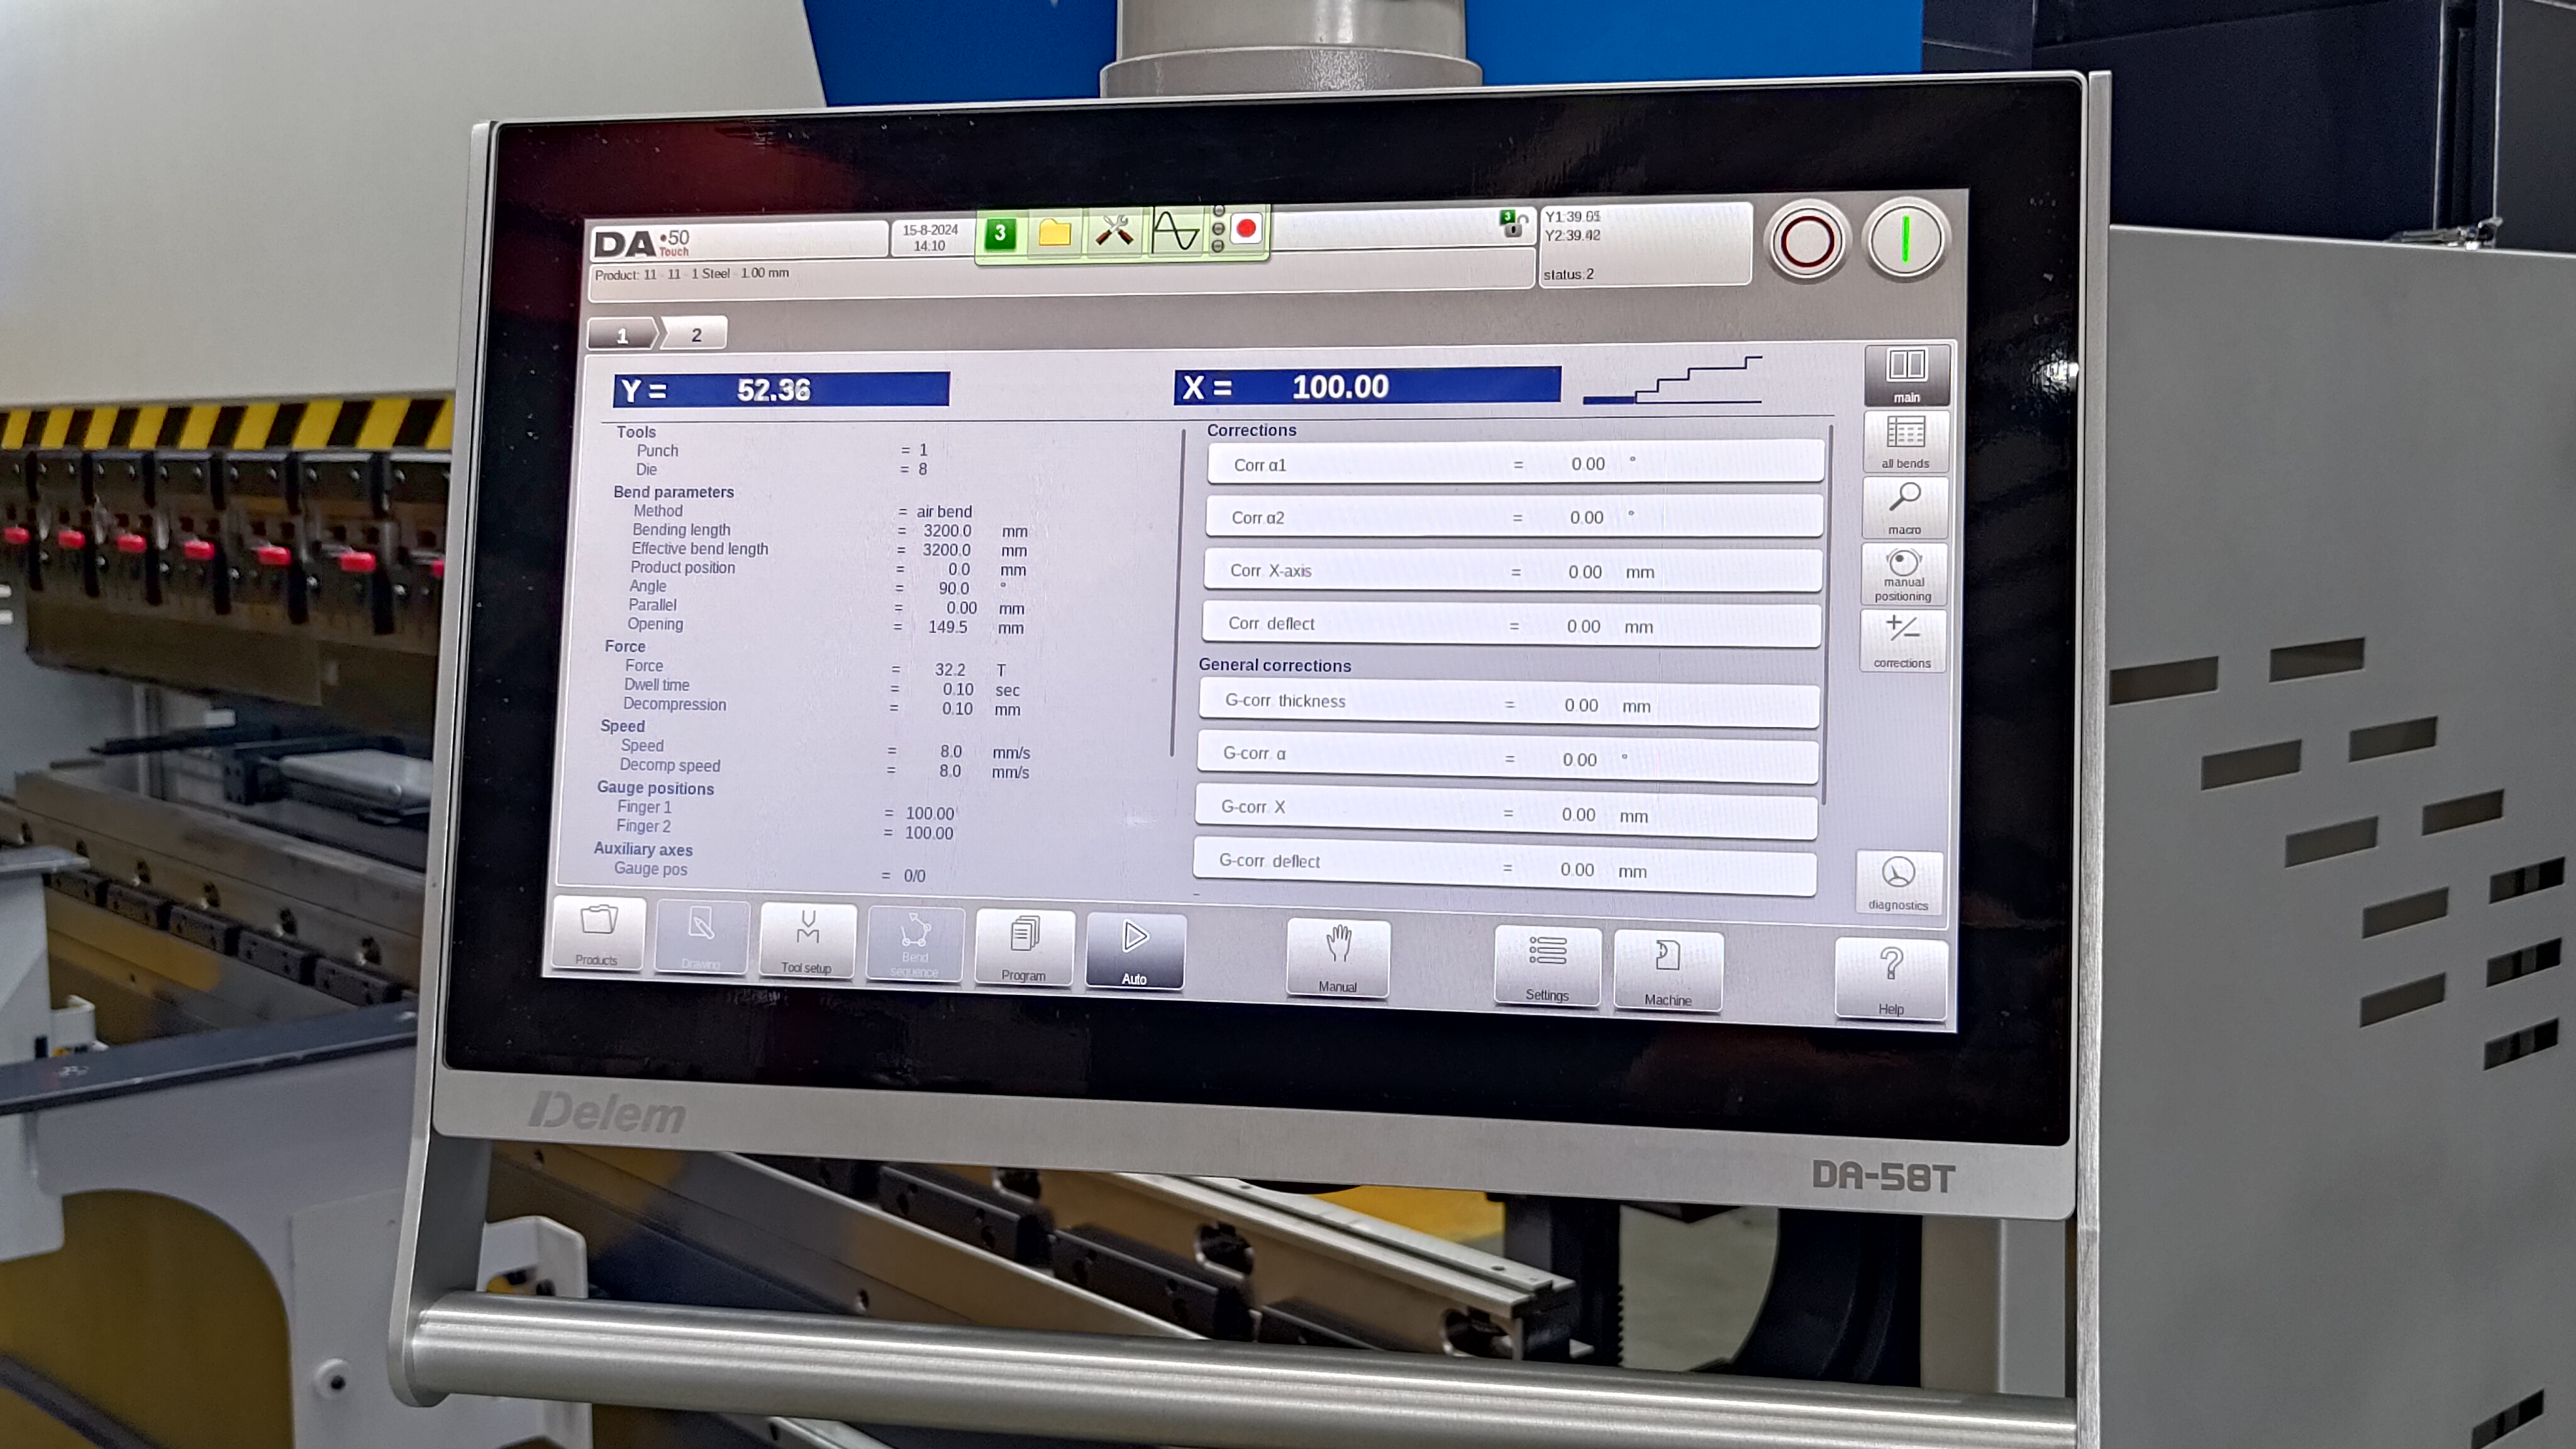The width and height of the screenshot is (2576, 1449).
Task: Click the Corrections panel scrollbar
Action: [x=1829, y=610]
